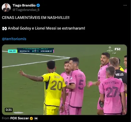Open the @territoriomls mention
The image size is (131, 122).
click(14, 39)
